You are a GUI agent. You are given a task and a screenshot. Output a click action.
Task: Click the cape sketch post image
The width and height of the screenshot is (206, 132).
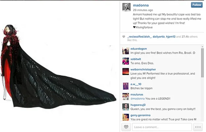(58, 66)
